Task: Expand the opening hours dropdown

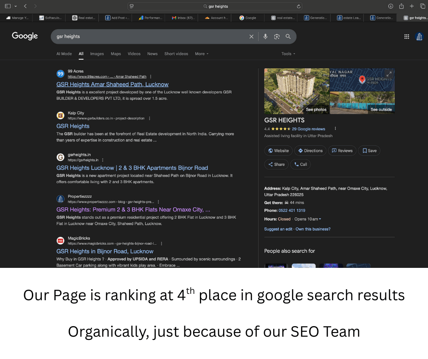Action: coord(320,219)
